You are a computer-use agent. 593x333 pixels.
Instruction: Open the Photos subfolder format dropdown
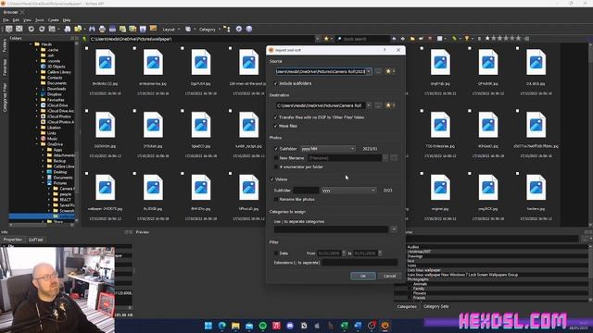click(x=328, y=149)
